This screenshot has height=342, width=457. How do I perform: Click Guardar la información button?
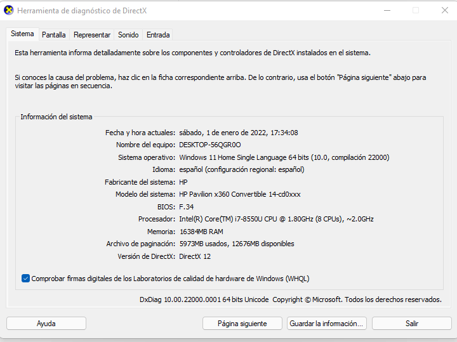click(x=326, y=324)
